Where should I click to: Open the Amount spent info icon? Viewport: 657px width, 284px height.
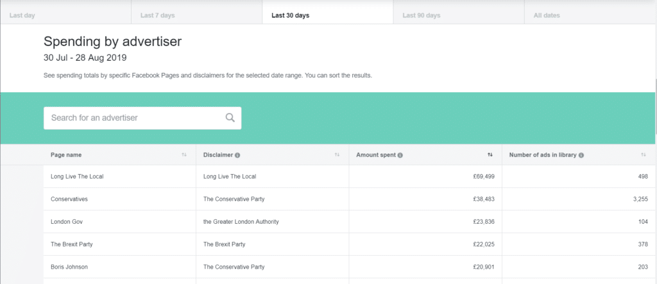pos(400,155)
